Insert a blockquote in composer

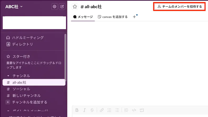click(126, 110)
